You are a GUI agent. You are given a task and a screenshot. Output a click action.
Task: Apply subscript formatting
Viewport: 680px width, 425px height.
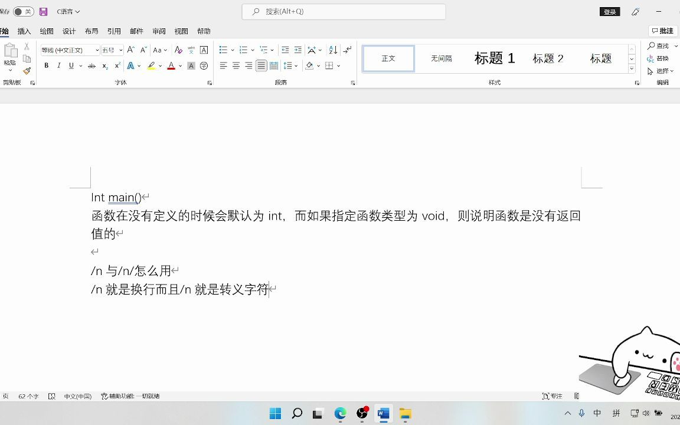pos(104,66)
